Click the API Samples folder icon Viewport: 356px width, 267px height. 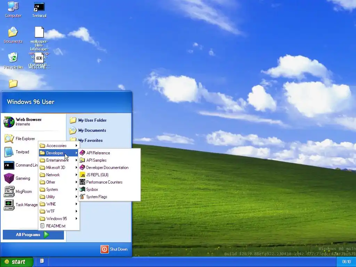pyautogui.click(x=82, y=160)
